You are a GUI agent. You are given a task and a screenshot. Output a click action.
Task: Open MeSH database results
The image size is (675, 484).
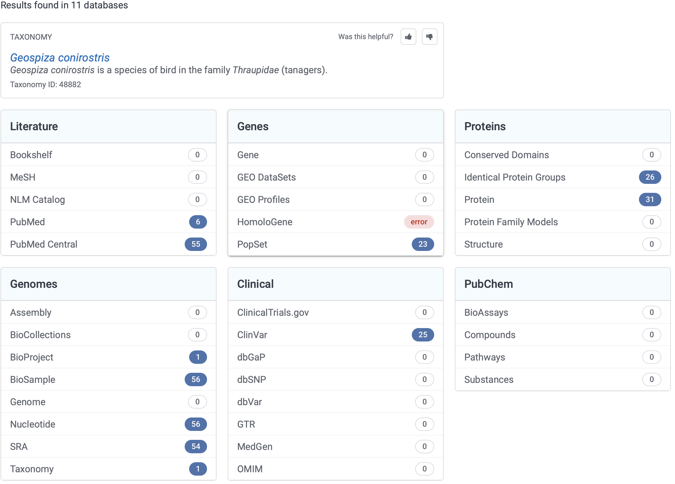[108, 177]
